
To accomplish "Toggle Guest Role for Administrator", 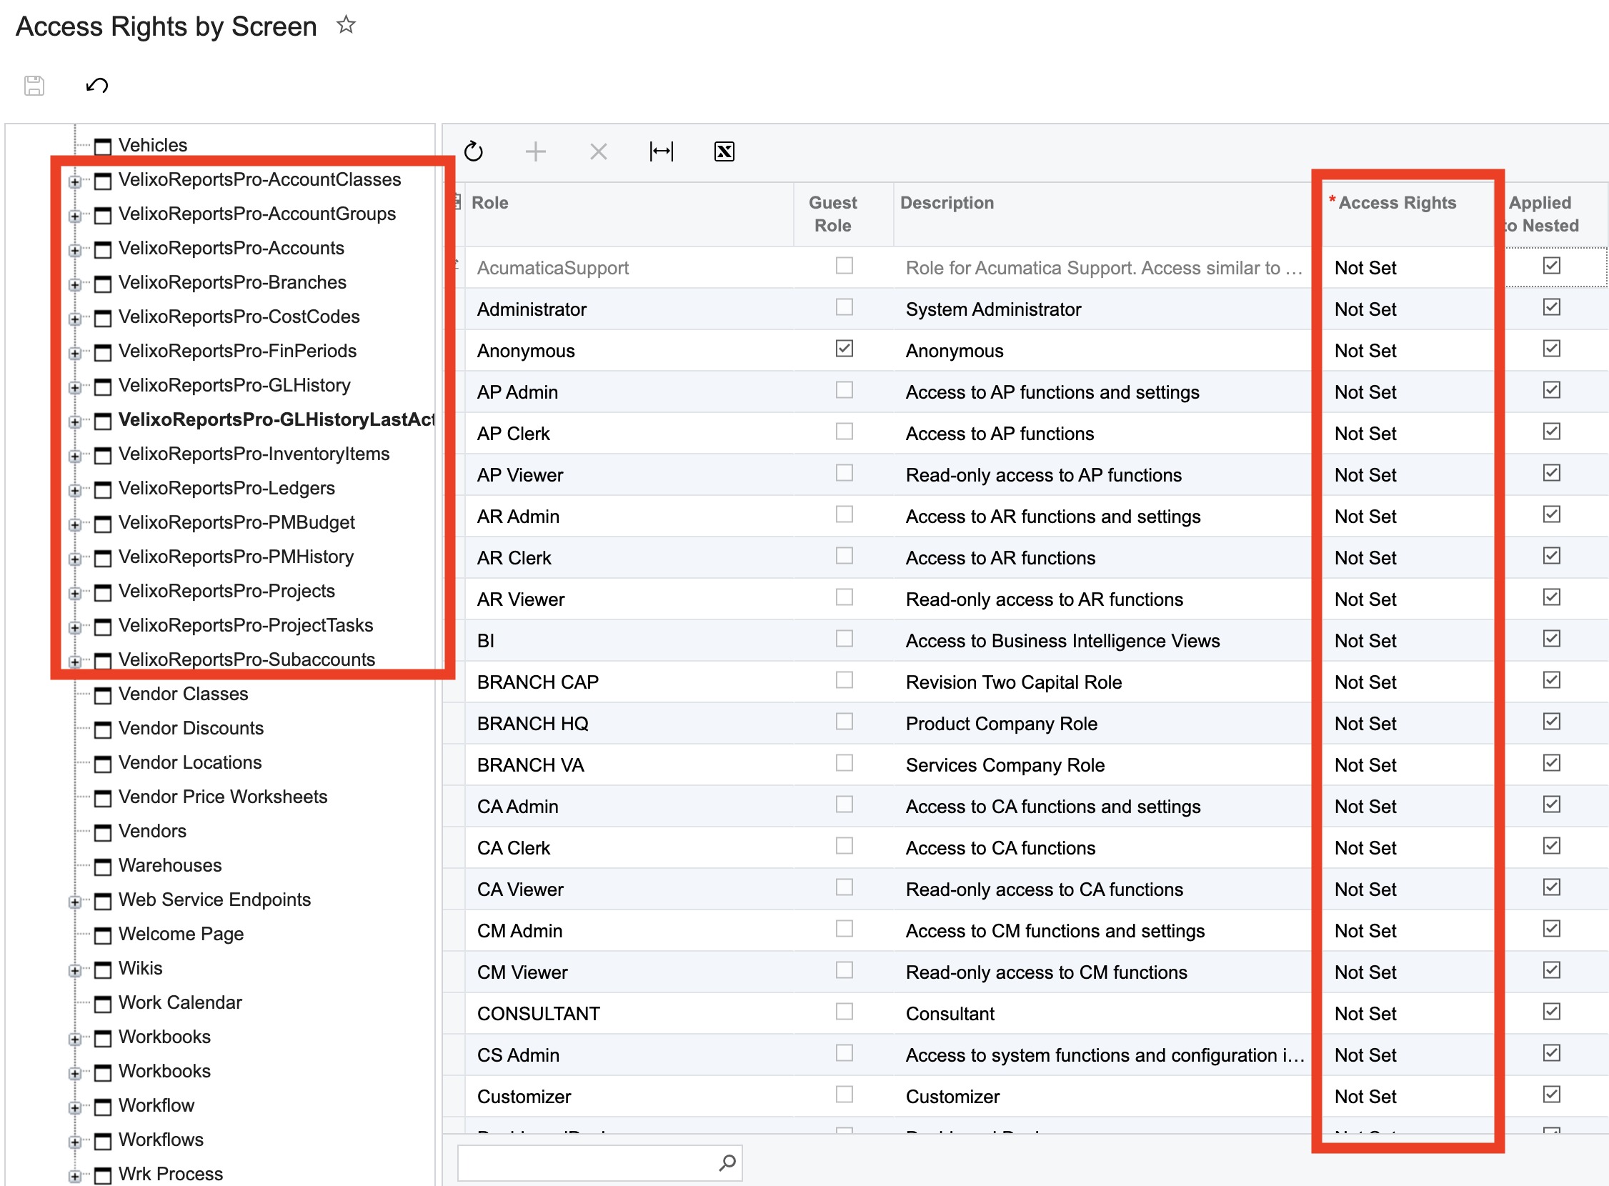I will pos(845,307).
